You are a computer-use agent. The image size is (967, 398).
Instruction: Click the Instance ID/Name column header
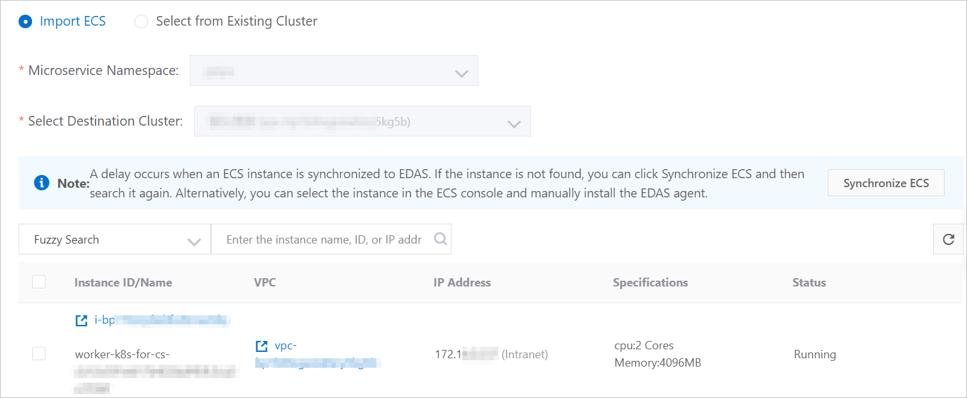point(123,283)
